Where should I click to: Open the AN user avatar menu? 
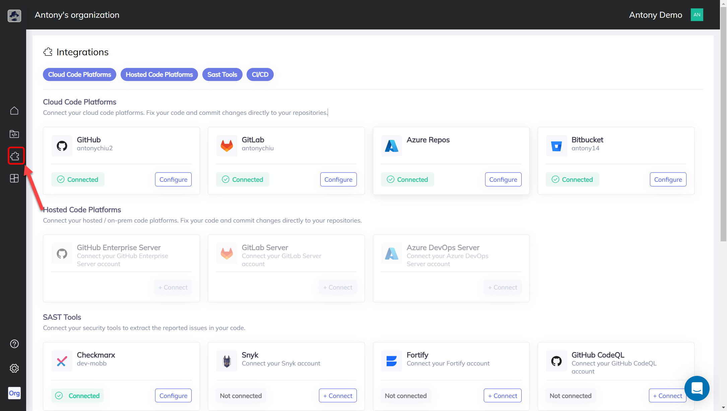click(x=697, y=15)
